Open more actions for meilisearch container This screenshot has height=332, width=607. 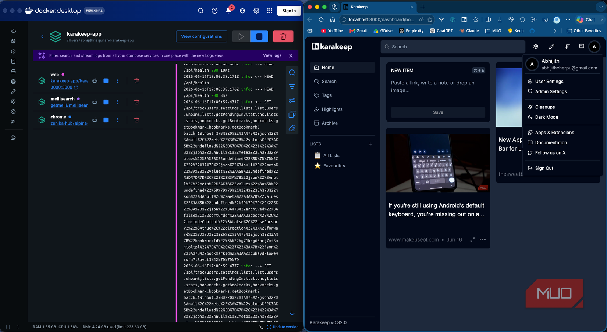(x=117, y=102)
